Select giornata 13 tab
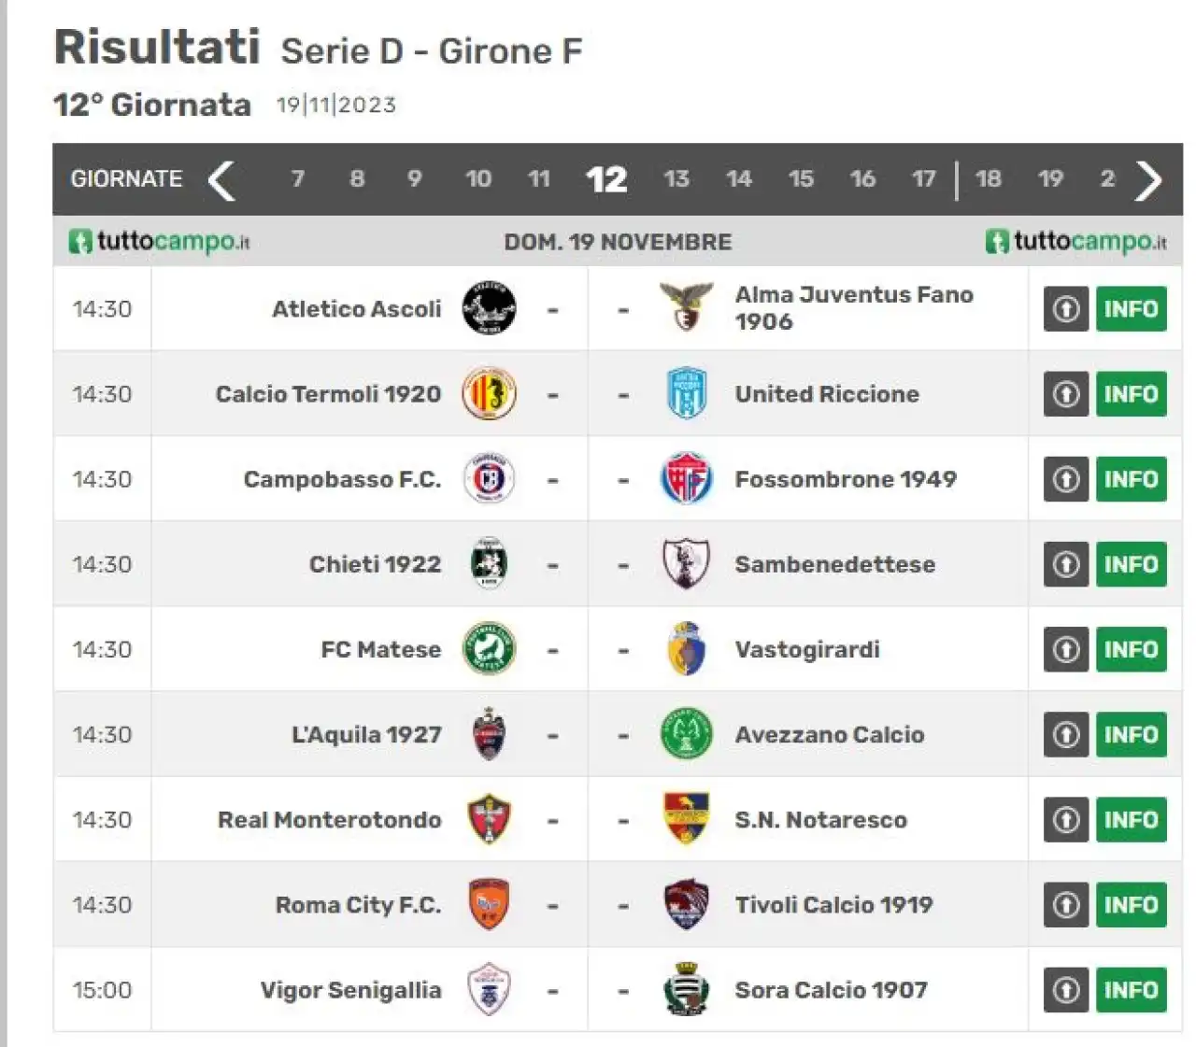 (676, 178)
